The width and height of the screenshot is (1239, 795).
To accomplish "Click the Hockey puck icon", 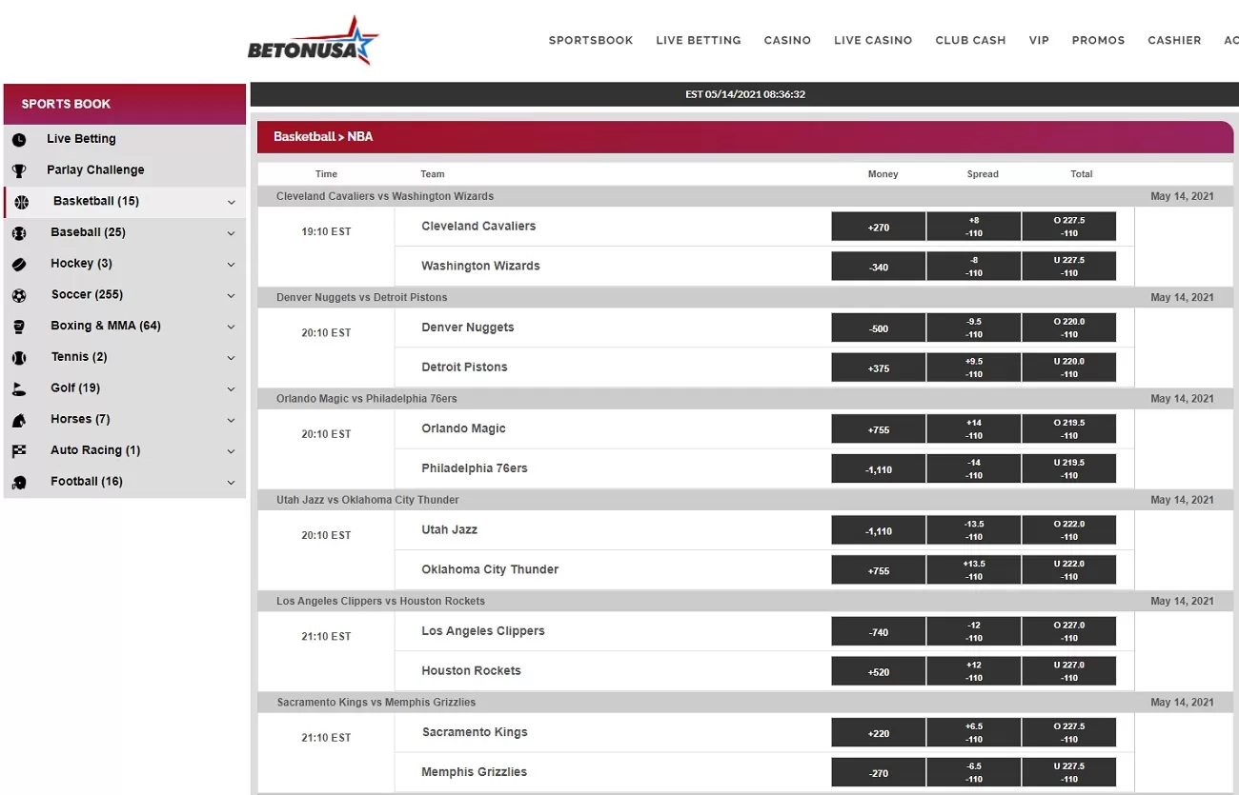I will [x=19, y=265].
